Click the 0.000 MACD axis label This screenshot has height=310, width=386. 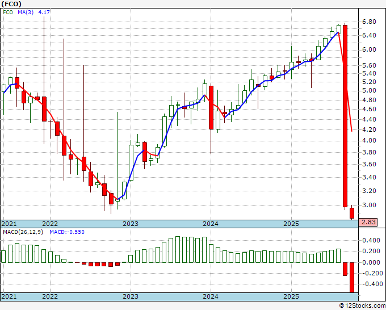point(371,262)
